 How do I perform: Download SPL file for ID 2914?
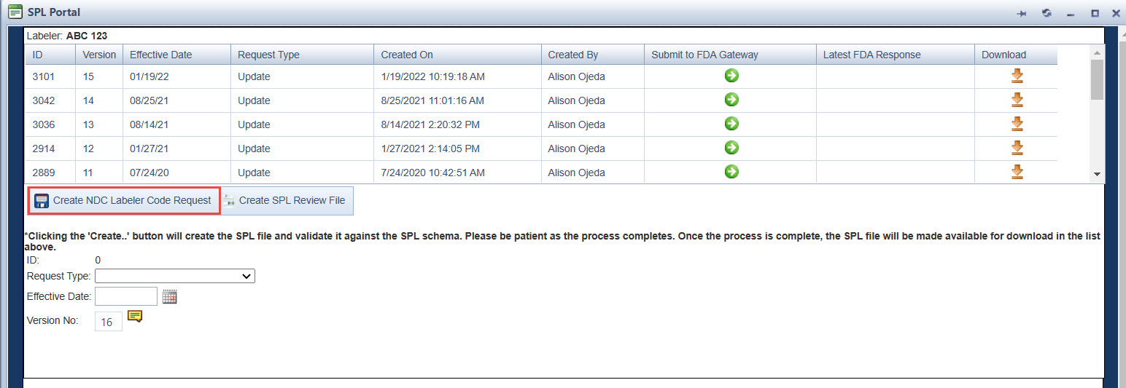click(1017, 148)
